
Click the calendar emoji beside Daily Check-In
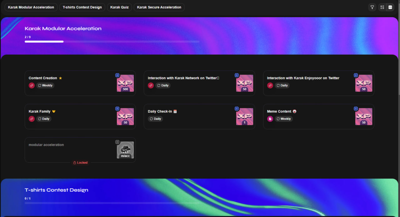coord(175,111)
